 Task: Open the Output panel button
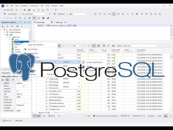pos(19,121)
